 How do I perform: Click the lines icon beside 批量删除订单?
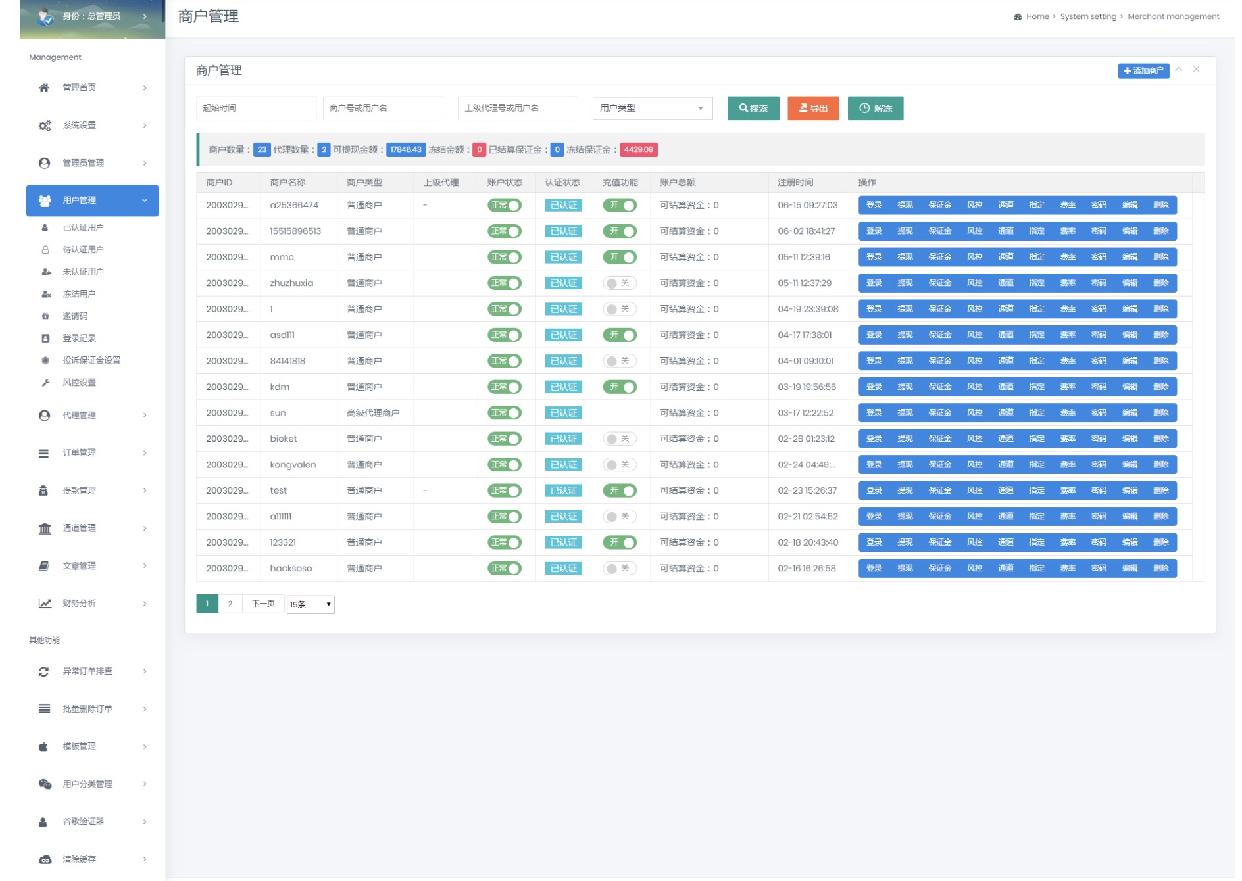44,709
